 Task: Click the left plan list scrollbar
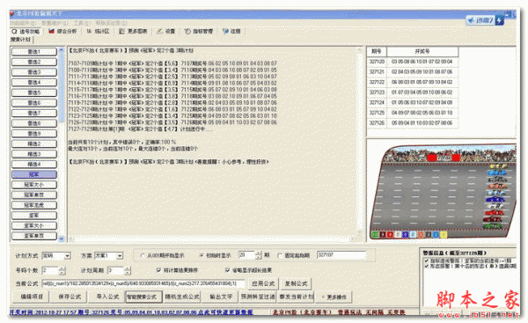(62, 144)
